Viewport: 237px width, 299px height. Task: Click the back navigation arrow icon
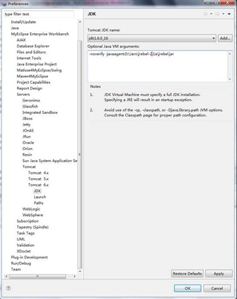[x=205, y=14]
